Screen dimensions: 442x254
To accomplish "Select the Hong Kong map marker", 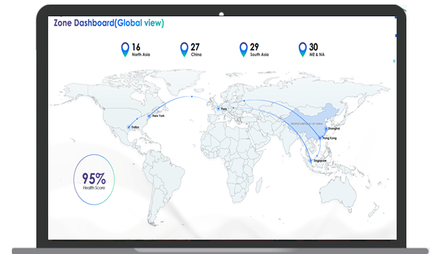I will (x=321, y=138).
